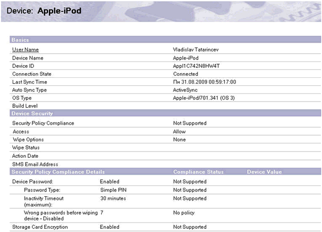Select the 'None' wipe options value

point(180,139)
